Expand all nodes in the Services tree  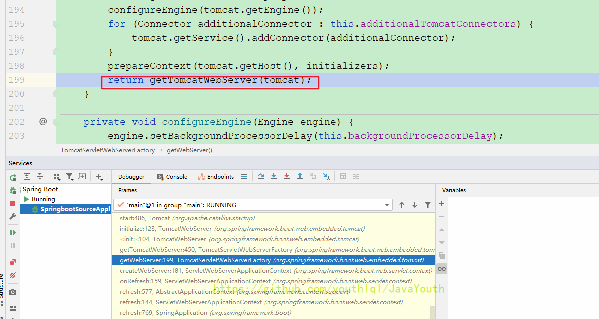click(27, 177)
